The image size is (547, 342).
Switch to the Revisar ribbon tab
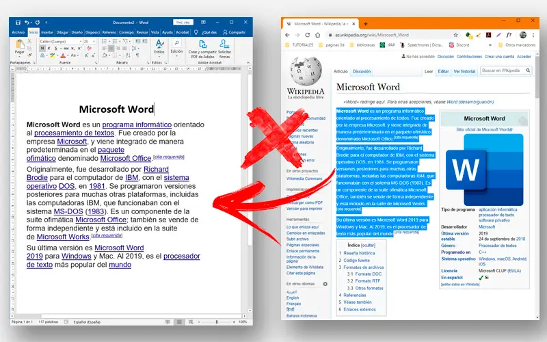pyautogui.click(x=142, y=32)
